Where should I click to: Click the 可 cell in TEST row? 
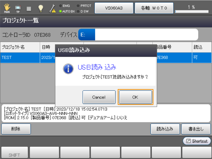[202, 58]
